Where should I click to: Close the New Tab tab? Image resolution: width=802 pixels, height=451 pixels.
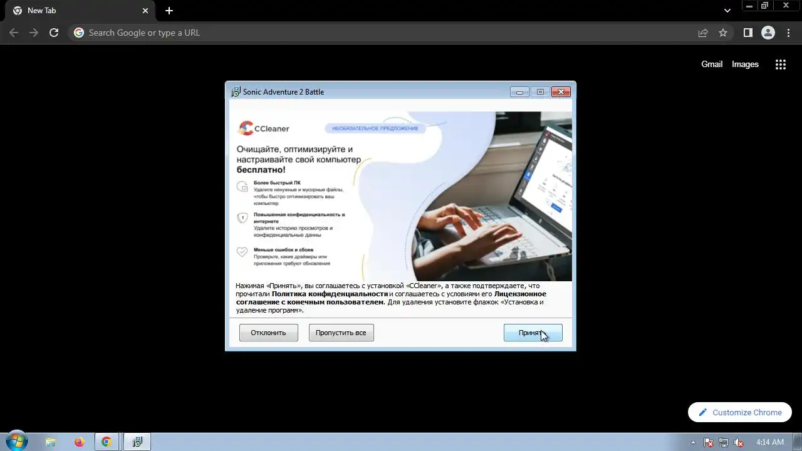click(145, 11)
